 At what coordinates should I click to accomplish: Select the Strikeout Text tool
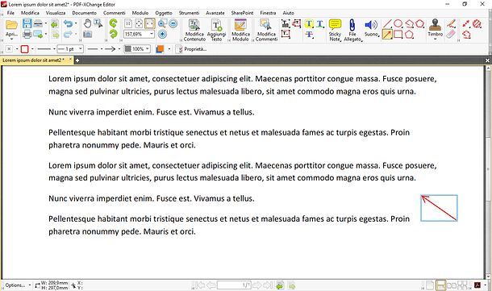pos(309,34)
